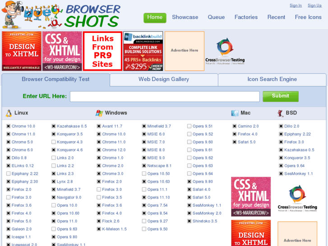Image resolution: width=328 pixels, height=246 pixels.
Task: Check Linux Epiphany 2.22 checkbox
Action: pyautogui.click(x=9, y=174)
